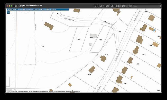Viewport: 167px width, 100px height.
Task: Click inside the Search field
Action: [145, 6]
